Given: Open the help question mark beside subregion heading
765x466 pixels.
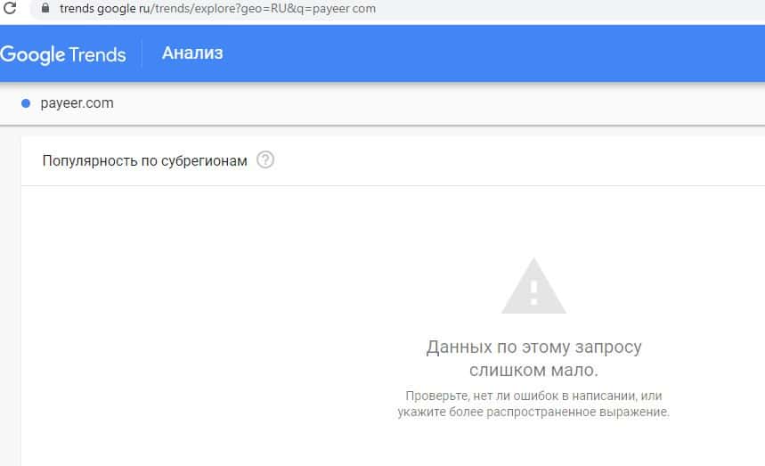Looking at the screenshot, I should [x=264, y=160].
